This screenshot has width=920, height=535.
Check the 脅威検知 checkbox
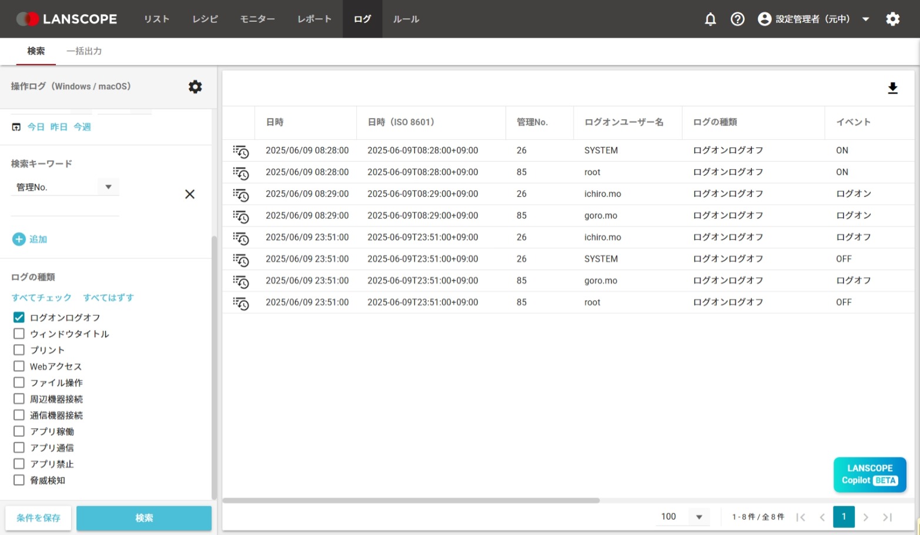19,480
